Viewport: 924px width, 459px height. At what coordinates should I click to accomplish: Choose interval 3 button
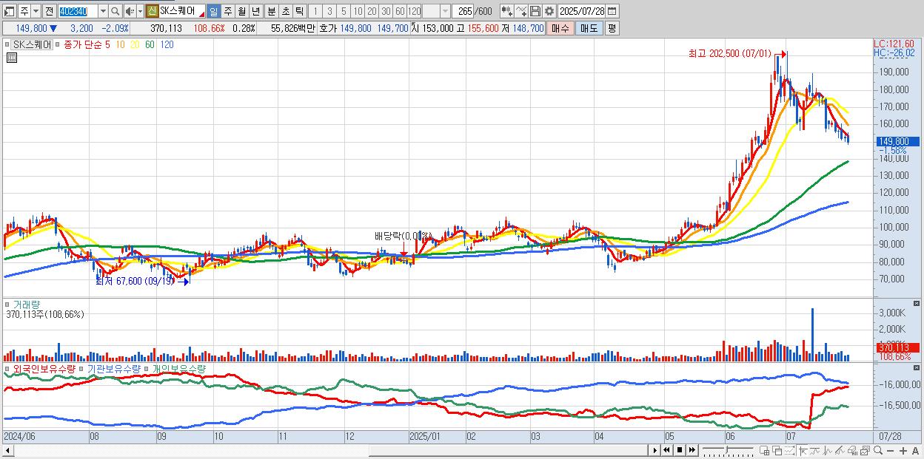point(329,11)
